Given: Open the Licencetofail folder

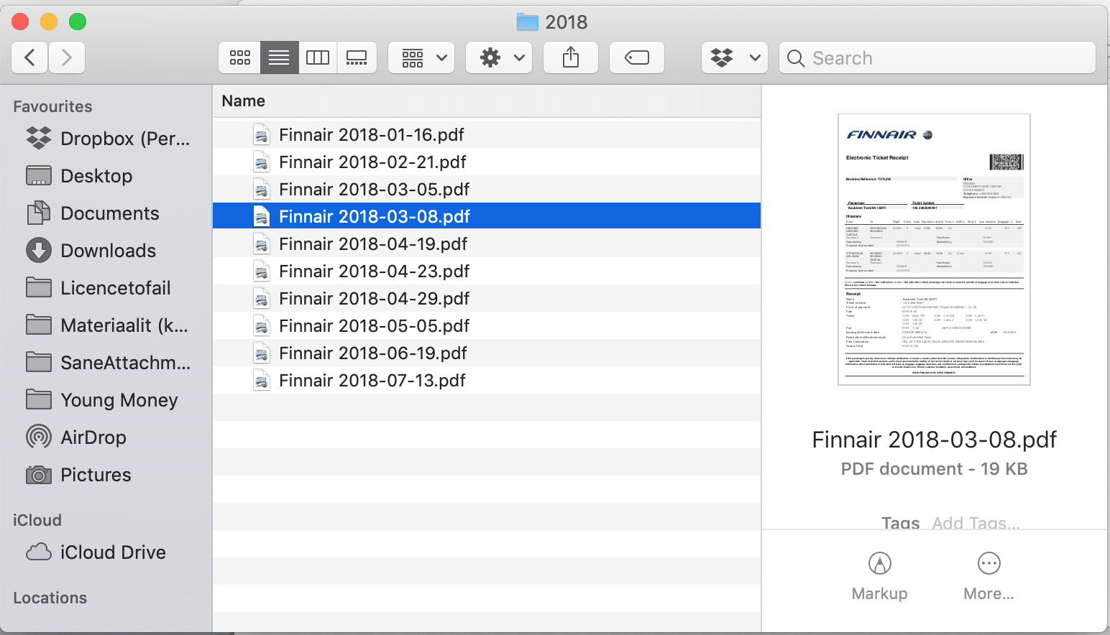Looking at the screenshot, I should 98,288.
